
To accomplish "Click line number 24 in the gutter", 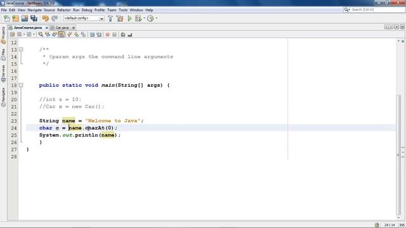I will (x=14, y=128).
